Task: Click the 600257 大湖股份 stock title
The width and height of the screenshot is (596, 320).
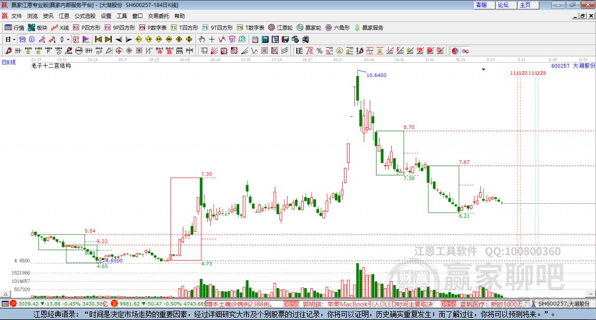Action: point(573,66)
